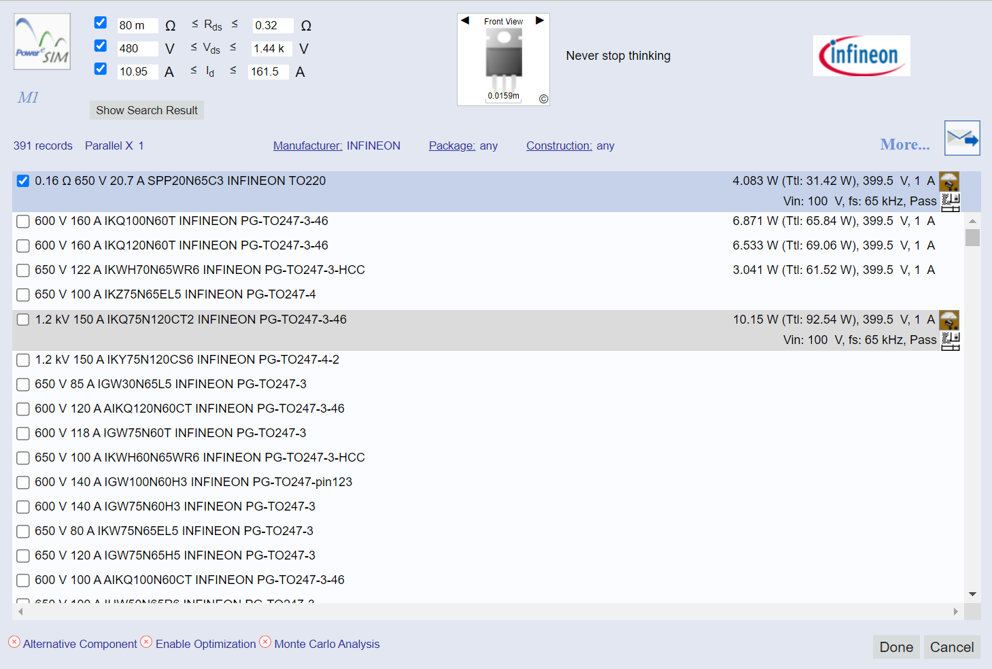Screen dimensions: 992x669
Task: Show next package view with right arrow
Action: [540, 20]
